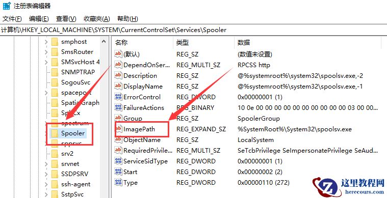The image size is (387, 198).
Task: Click the ObjectName string value icon
Action: 118,139
